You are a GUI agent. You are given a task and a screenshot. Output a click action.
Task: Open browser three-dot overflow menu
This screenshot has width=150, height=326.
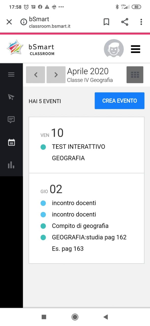click(141, 22)
